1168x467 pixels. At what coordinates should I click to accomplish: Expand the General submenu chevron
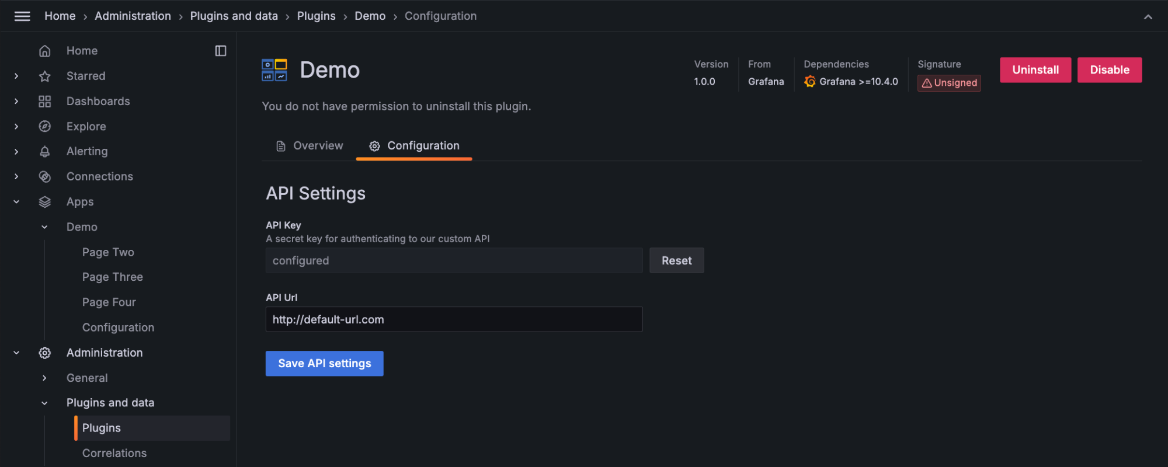[44, 378]
